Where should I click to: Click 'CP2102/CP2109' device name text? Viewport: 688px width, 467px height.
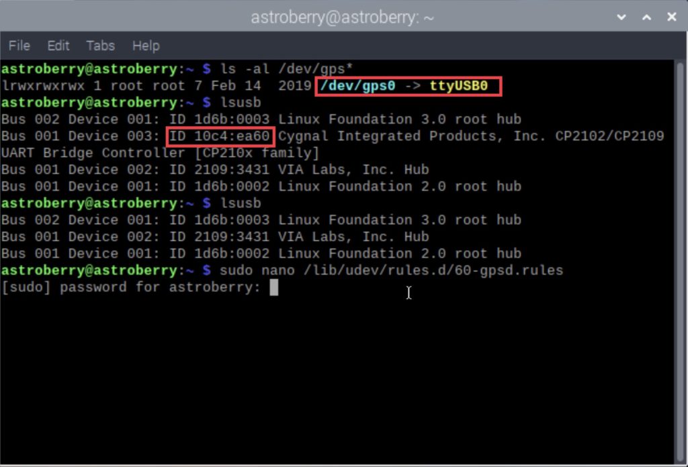click(609, 136)
